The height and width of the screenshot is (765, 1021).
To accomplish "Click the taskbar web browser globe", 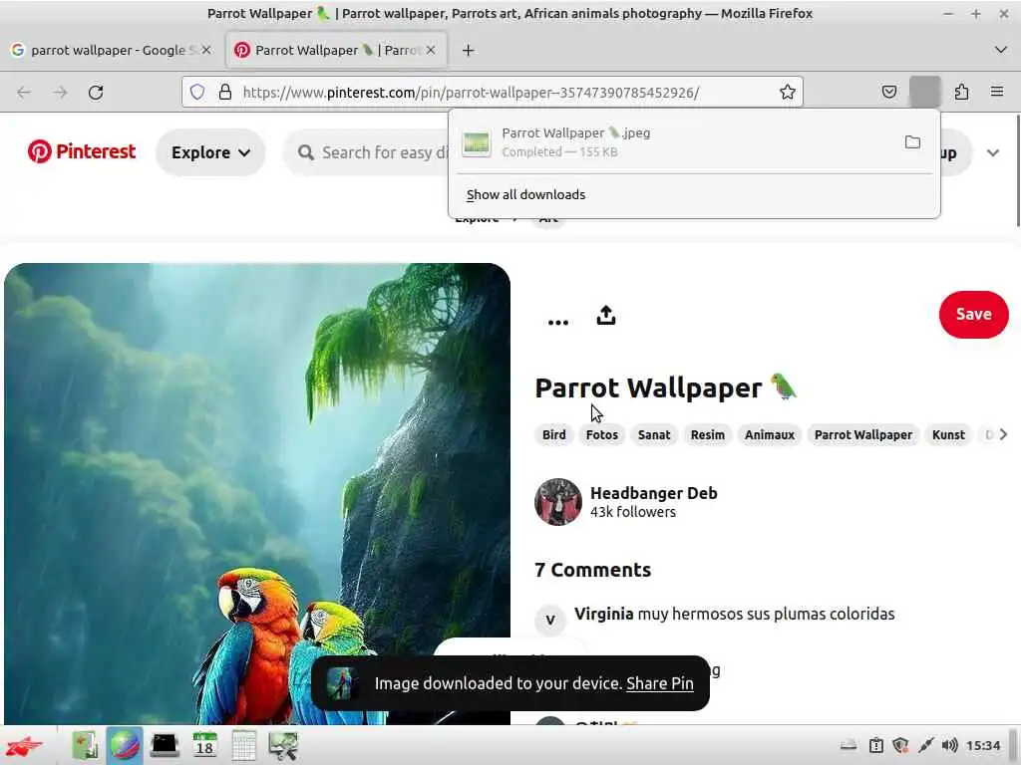I will click(x=125, y=745).
